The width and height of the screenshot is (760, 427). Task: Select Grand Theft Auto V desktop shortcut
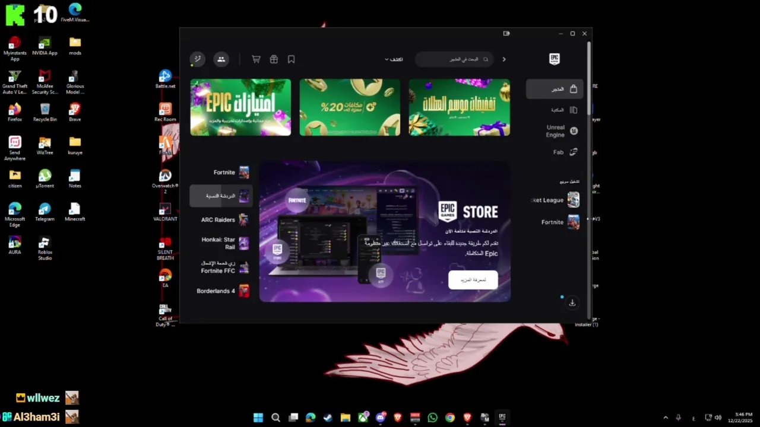click(x=15, y=82)
